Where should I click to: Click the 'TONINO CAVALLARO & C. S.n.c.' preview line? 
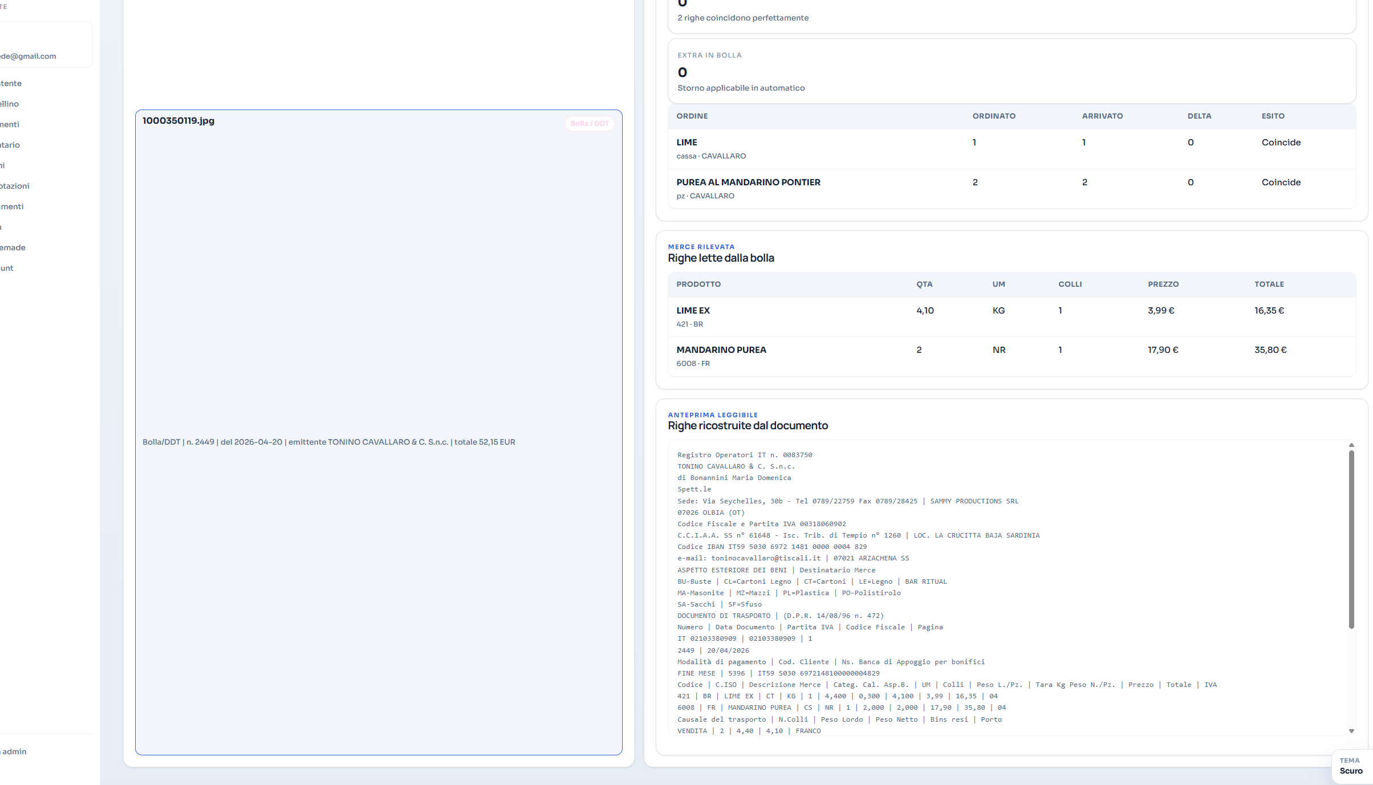point(736,466)
